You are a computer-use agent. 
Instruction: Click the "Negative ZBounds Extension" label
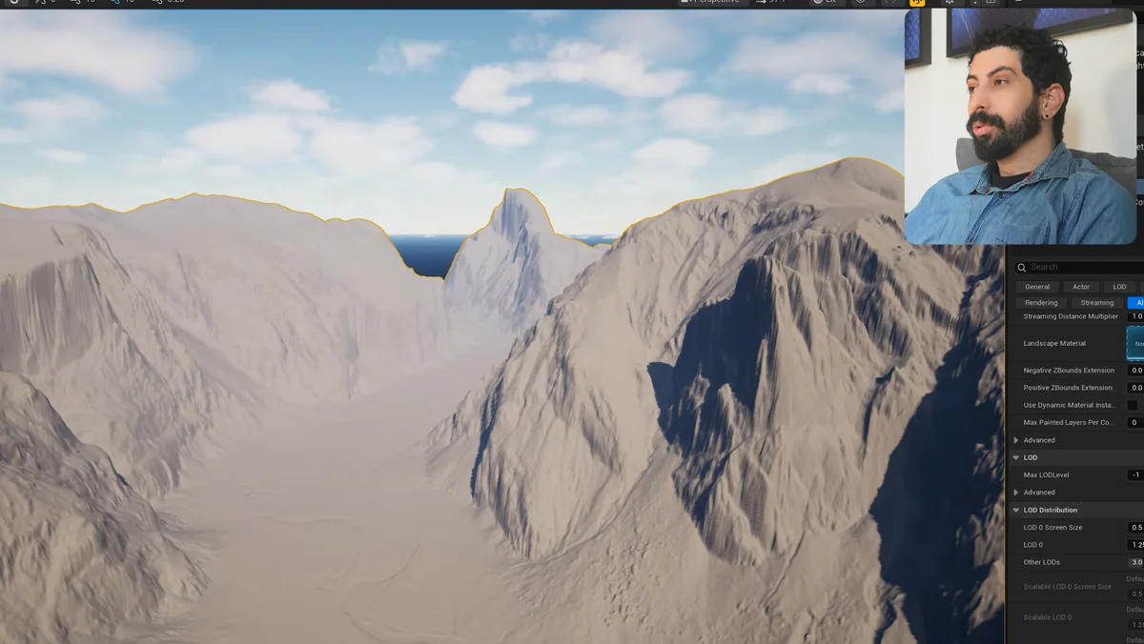click(x=1069, y=371)
